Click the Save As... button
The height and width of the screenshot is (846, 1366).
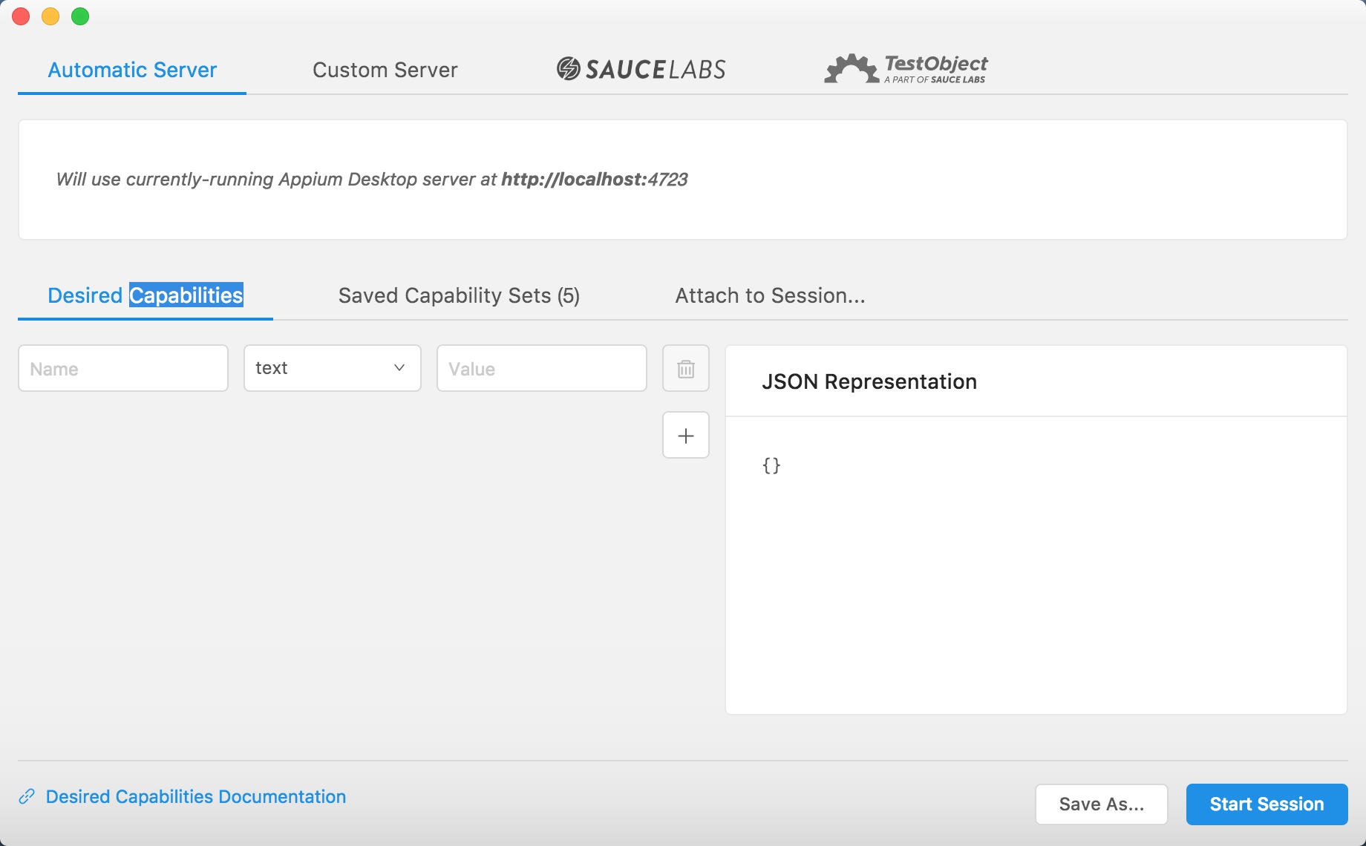[x=1102, y=804]
